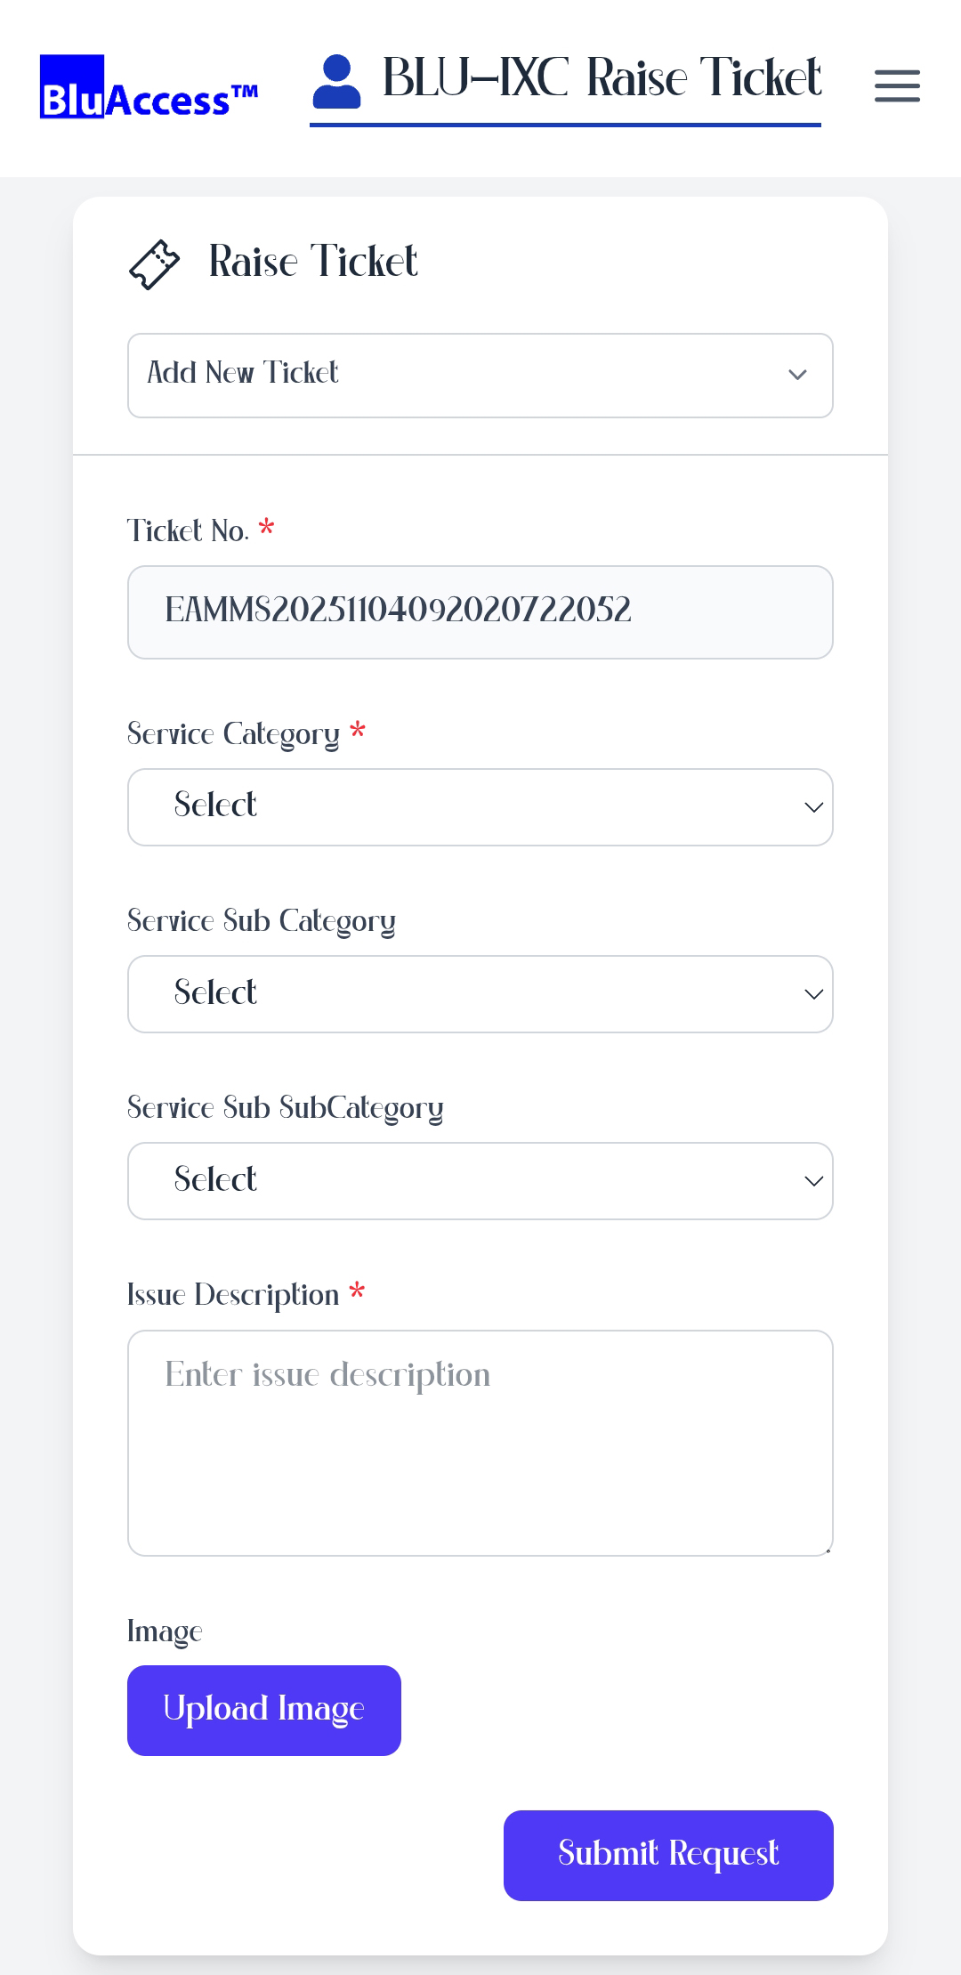Click the Service Sub Category dropdown arrow
Image resolution: width=961 pixels, height=1975 pixels.
click(813, 994)
